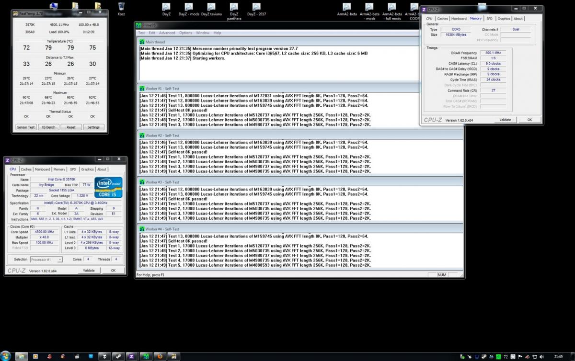Image resolution: width=575 pixels, height=361 pixels.
Task: Click Validate in the upper CPU-Z Memory window
Action: point(505,120)
